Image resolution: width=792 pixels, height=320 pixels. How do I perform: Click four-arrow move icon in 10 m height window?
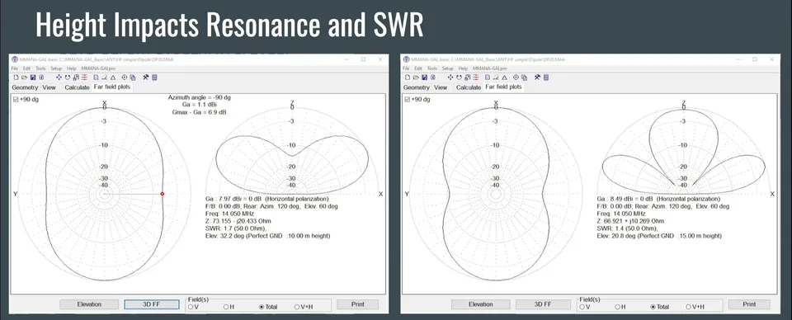click(x=59, y=78)
